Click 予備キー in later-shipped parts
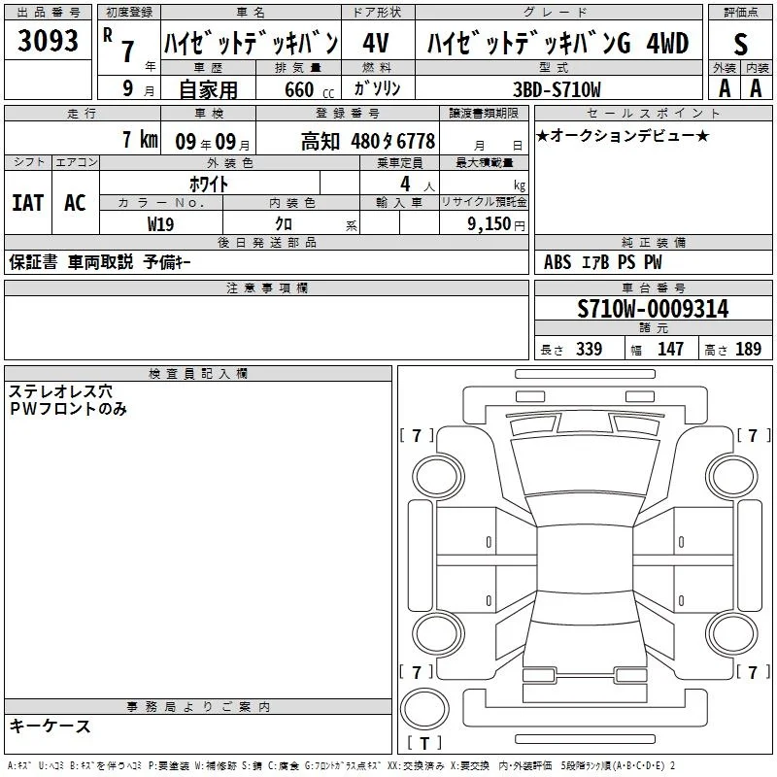Image resolution: width=777 pixels, height=777 pixels. 167,262
